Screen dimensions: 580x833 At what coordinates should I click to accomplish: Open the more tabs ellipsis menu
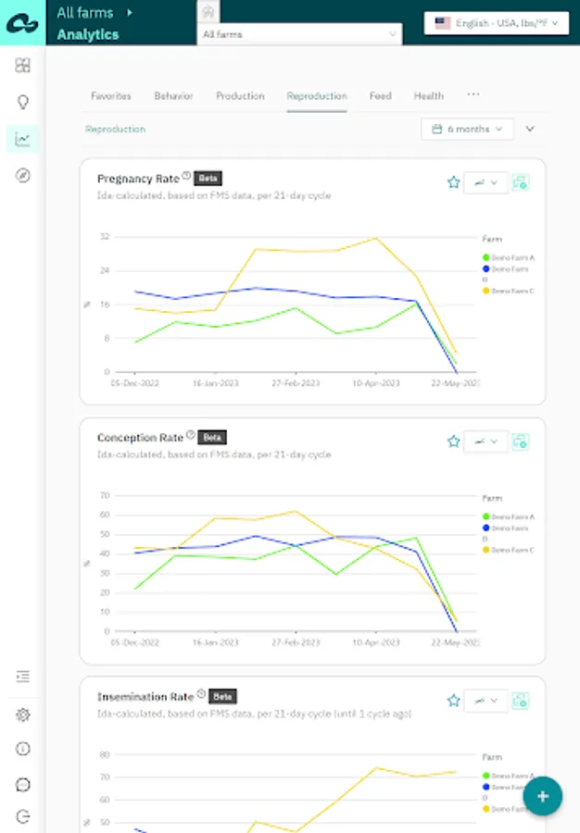coord(473,94)
